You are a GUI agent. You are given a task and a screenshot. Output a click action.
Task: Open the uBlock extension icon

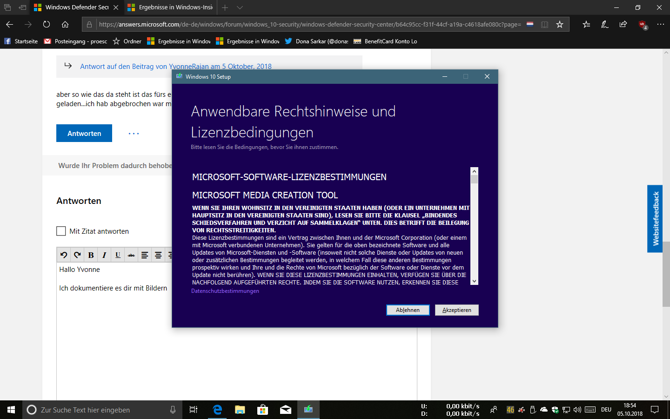point(643,25)
